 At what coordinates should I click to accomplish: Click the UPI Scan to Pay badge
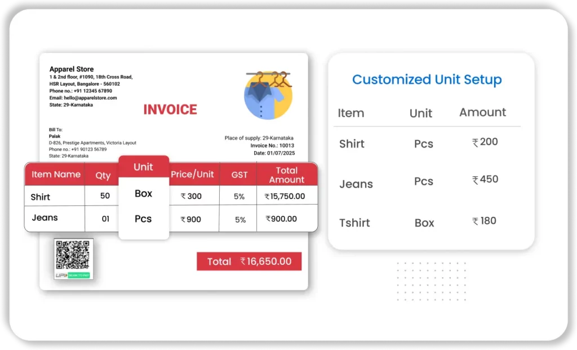pyautogui.click(x=73, y=275)
